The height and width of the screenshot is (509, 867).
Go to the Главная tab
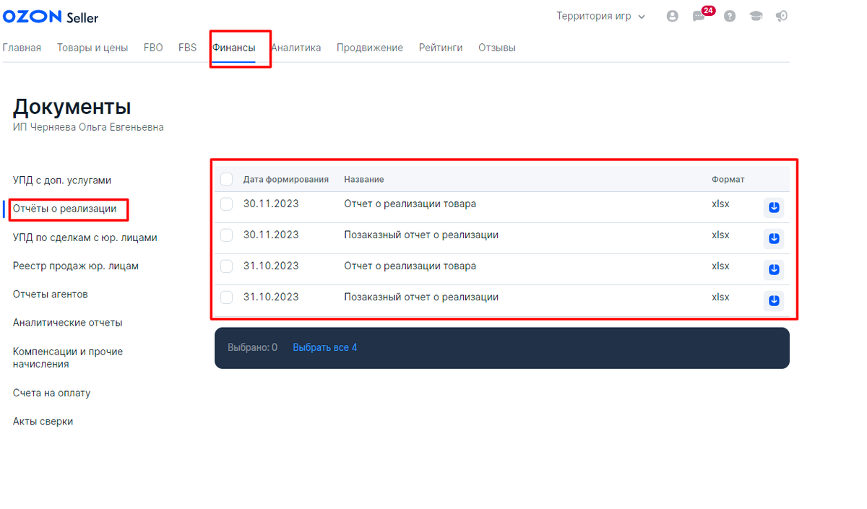click(22, 48)
